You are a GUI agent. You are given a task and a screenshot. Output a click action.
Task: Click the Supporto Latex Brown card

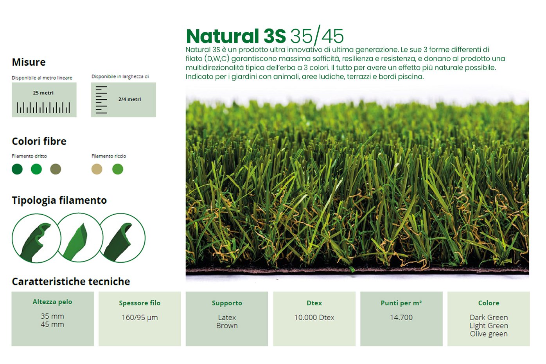coord(227,319)
